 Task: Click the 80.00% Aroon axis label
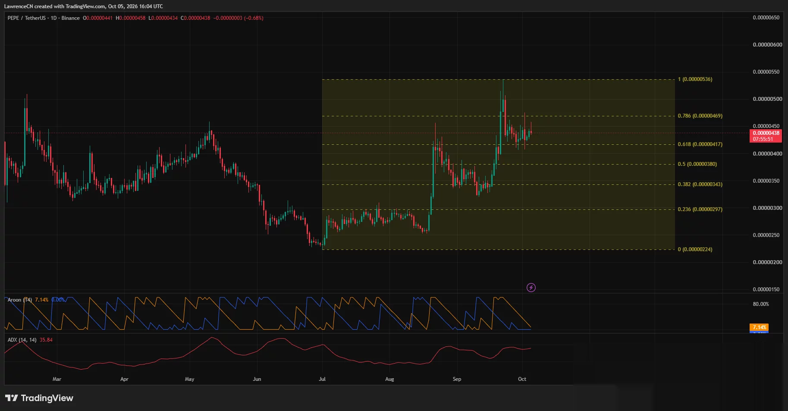coord(761,304)
